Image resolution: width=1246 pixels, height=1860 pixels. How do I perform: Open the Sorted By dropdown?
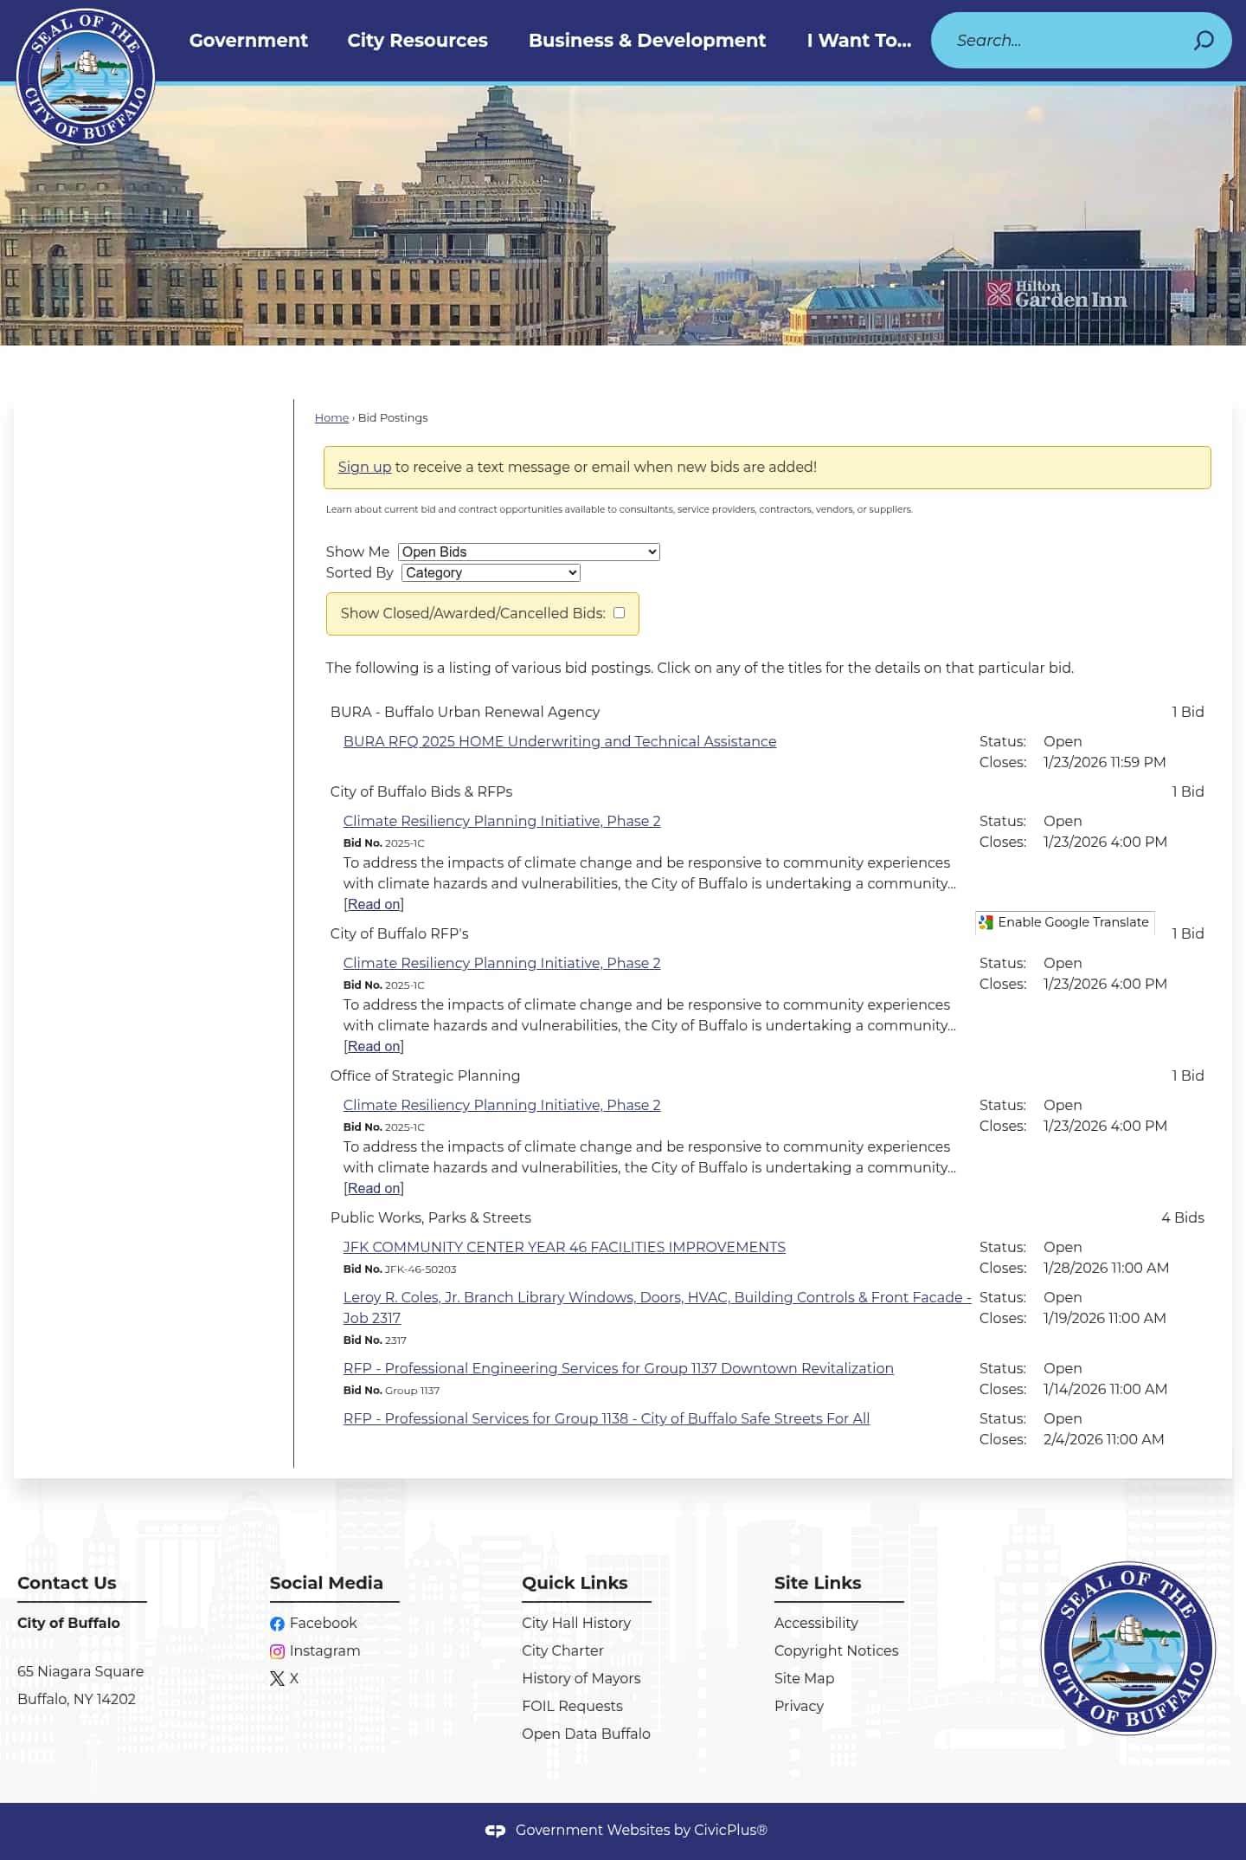click(491, 573)
